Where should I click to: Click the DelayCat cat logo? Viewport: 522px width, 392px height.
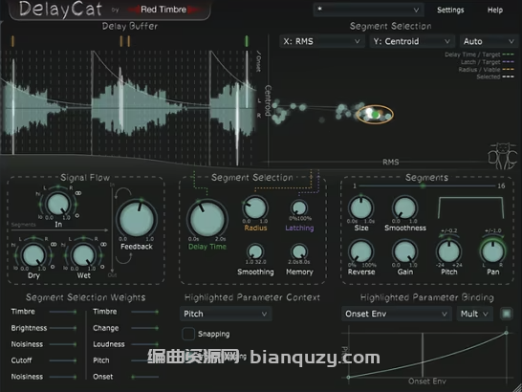click(503, 156)
